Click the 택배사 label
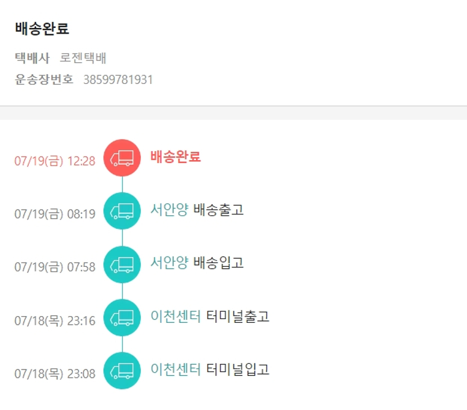This screenshot has height=410, width=467. click(x=32, y=58)
